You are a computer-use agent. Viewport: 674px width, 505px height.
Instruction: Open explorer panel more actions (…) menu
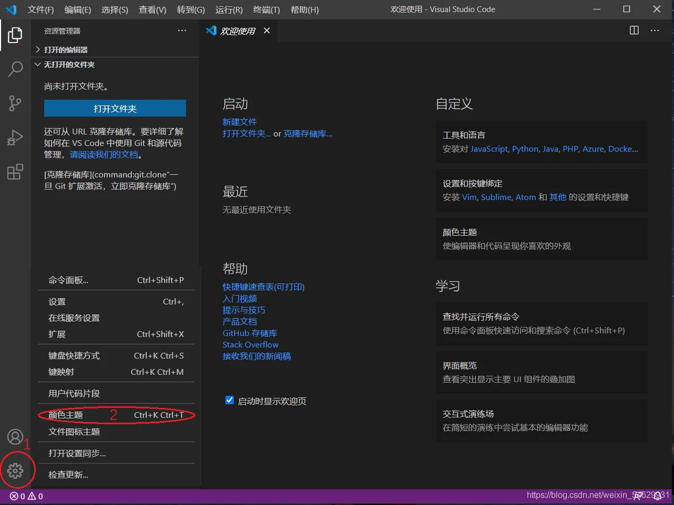tap(182, 31)
